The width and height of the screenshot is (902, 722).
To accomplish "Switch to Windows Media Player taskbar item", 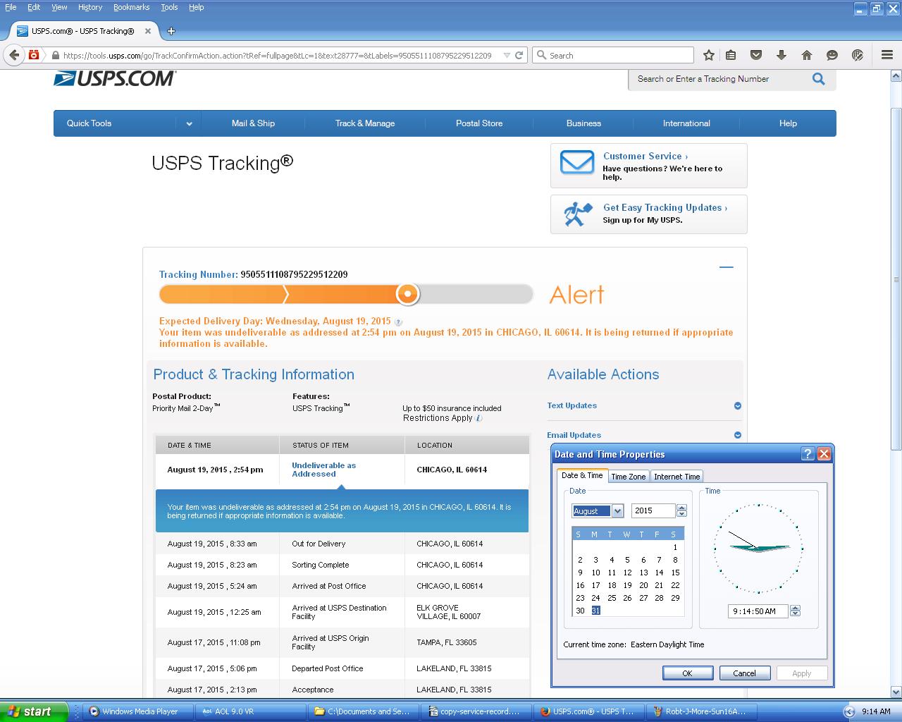I will [x=137, y=711].
